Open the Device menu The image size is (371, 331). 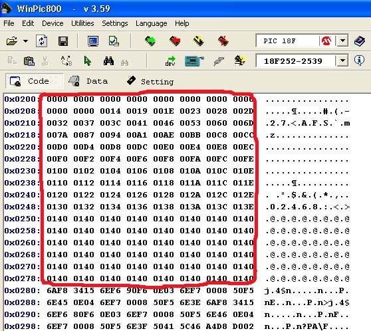pyautogui.click(x=53, y=23)
